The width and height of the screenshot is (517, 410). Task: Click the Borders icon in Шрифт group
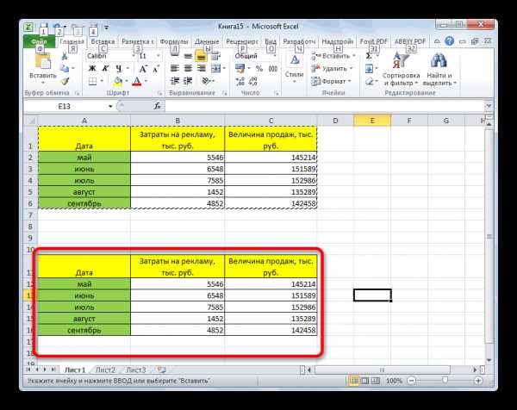tap(93, 81)
